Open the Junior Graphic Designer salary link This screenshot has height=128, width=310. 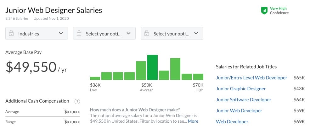(x=241, y=89)
